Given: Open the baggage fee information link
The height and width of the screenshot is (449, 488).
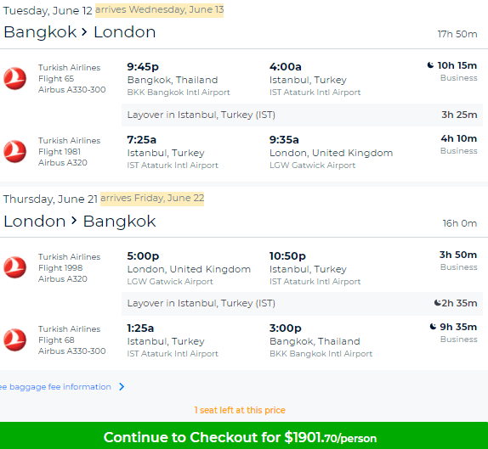Looking at the screenshot, I should (x=55, y=387).
